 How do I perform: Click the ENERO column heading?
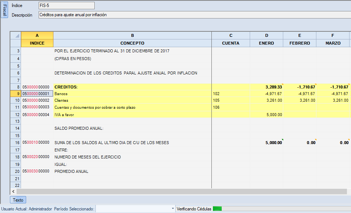pyautogui.click(x=266, y=43)
